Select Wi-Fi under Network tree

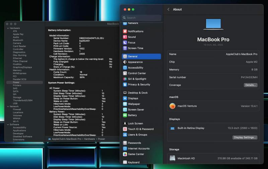[x=16, y=122]
